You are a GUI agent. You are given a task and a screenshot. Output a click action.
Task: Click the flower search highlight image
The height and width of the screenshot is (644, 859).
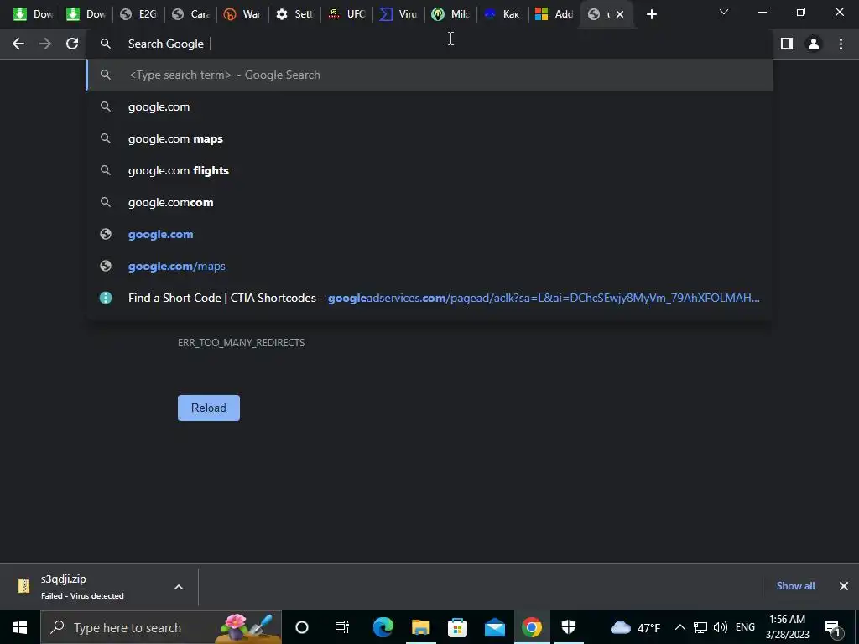247,627
